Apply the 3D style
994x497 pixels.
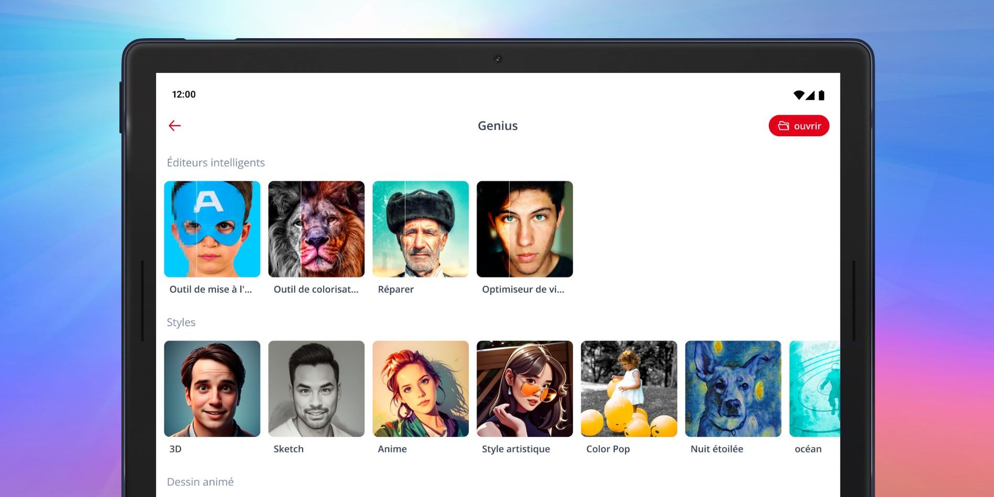[212, 389]
